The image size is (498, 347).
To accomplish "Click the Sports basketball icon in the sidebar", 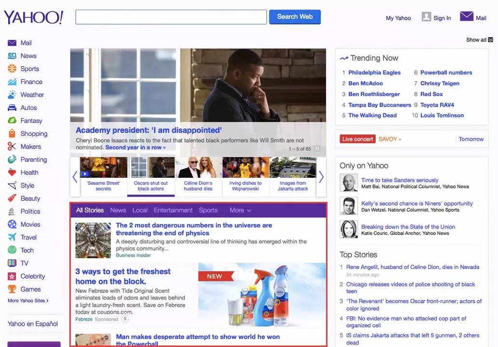I will pyautogui.click(x=12, y=68).
